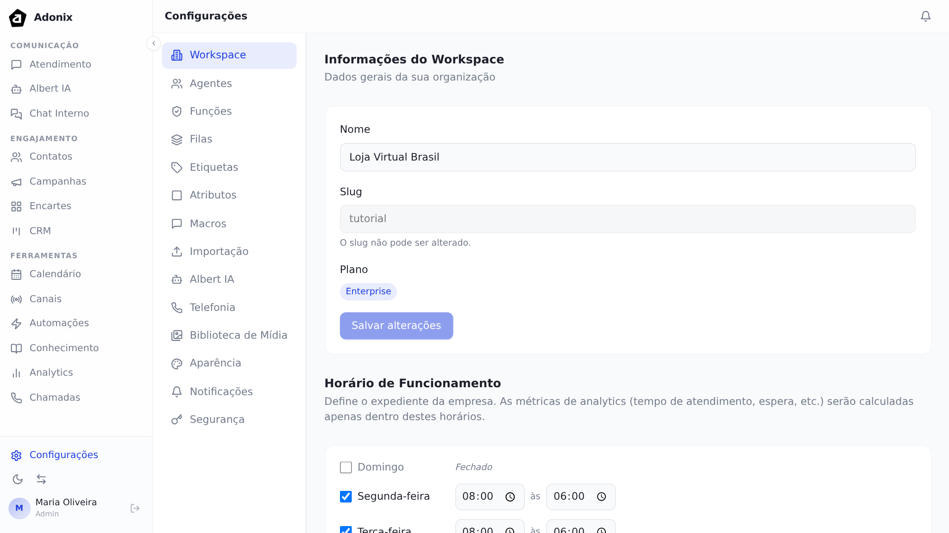Open notifications bell in top bar
Viewport: 949px width, 533px height.
(x=925, y=16)
